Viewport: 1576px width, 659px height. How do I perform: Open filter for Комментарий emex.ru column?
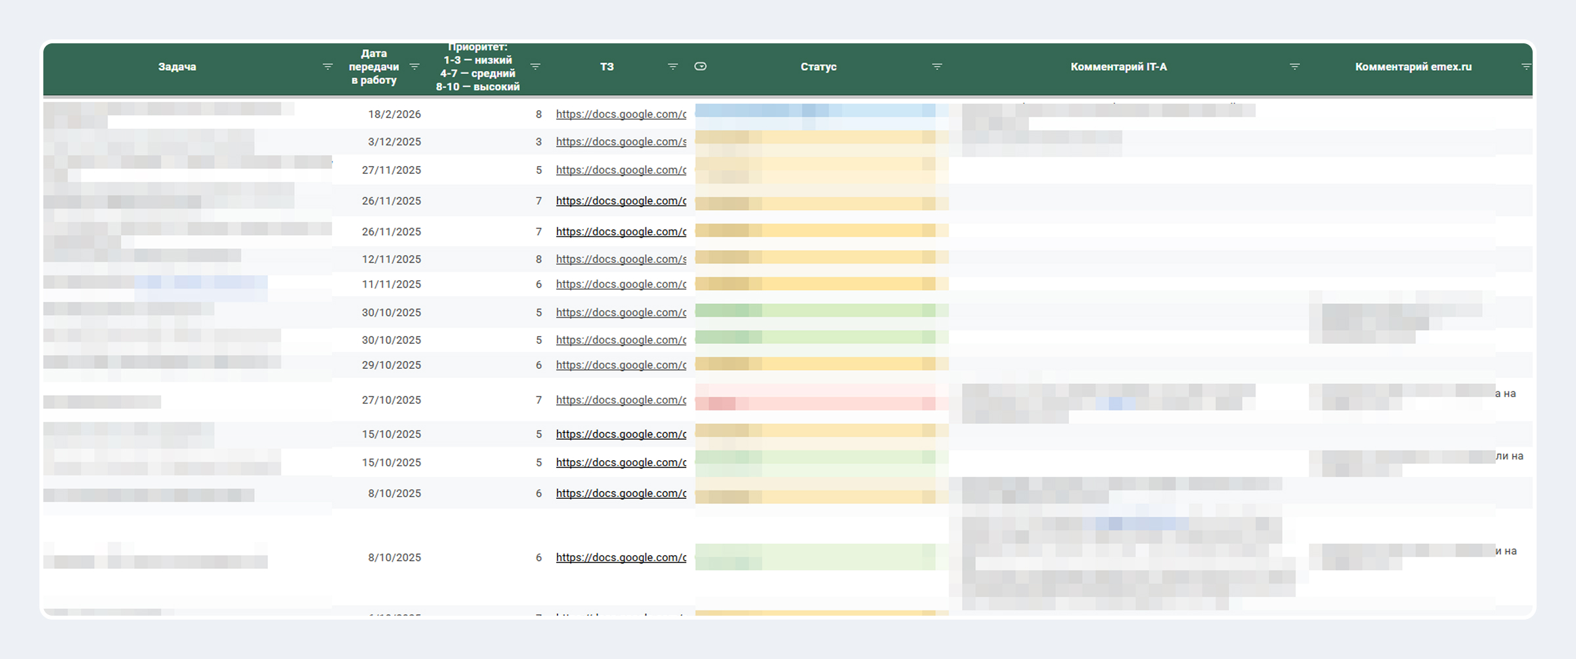point(1526,67)
